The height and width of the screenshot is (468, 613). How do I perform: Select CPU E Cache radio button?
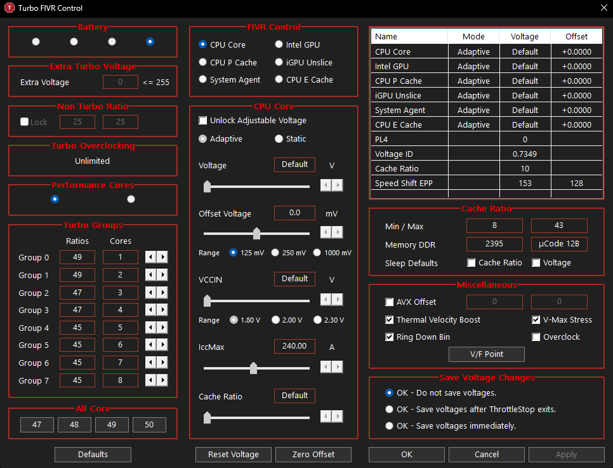[x=279, y=79]
